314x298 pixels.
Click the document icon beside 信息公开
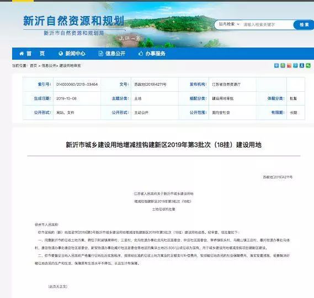coord(101,54)
